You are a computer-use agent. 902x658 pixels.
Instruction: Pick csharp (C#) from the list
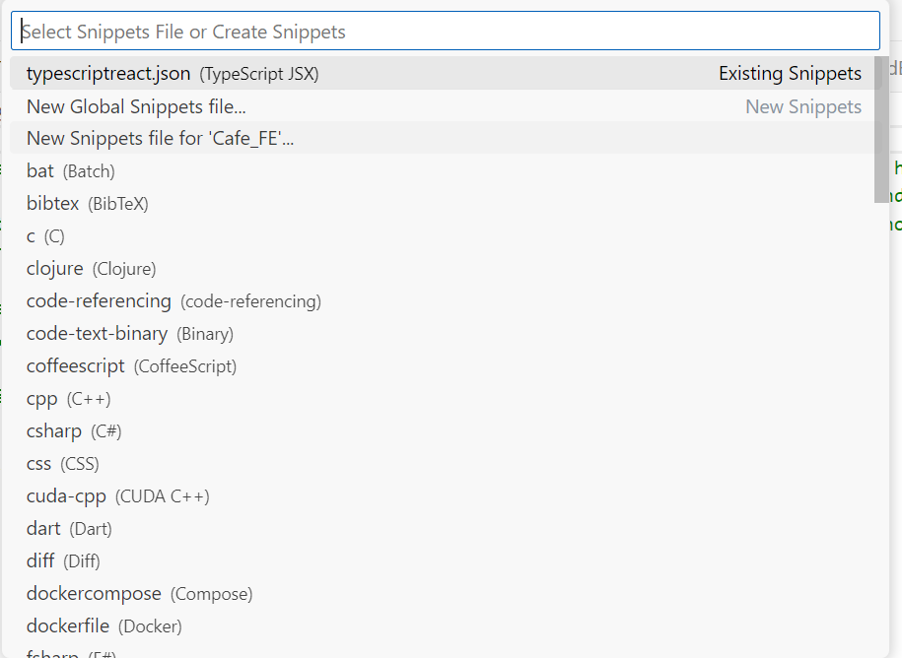pos(446,431)
